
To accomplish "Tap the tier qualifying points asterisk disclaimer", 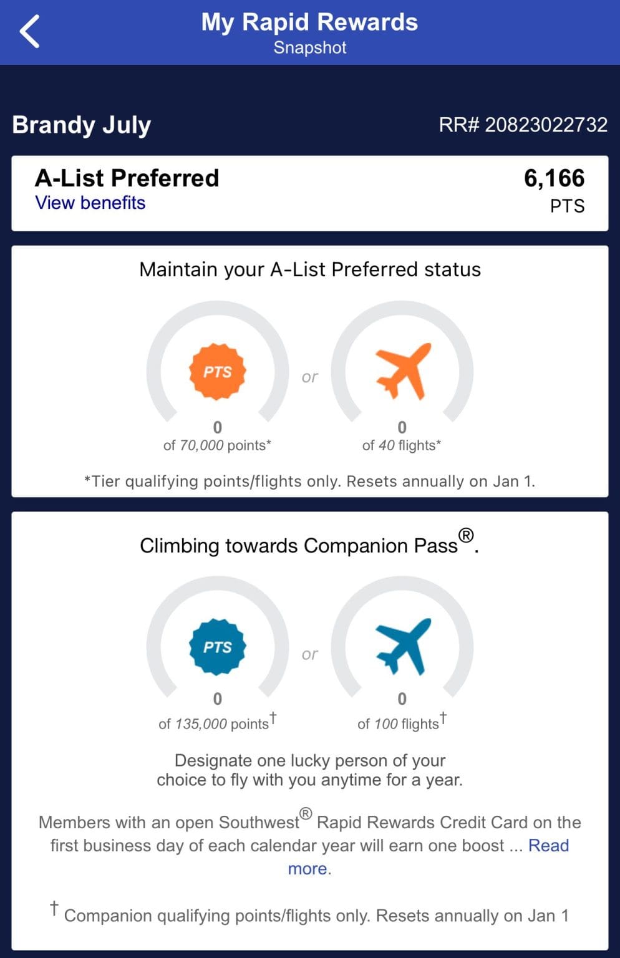I will point(310,481).
